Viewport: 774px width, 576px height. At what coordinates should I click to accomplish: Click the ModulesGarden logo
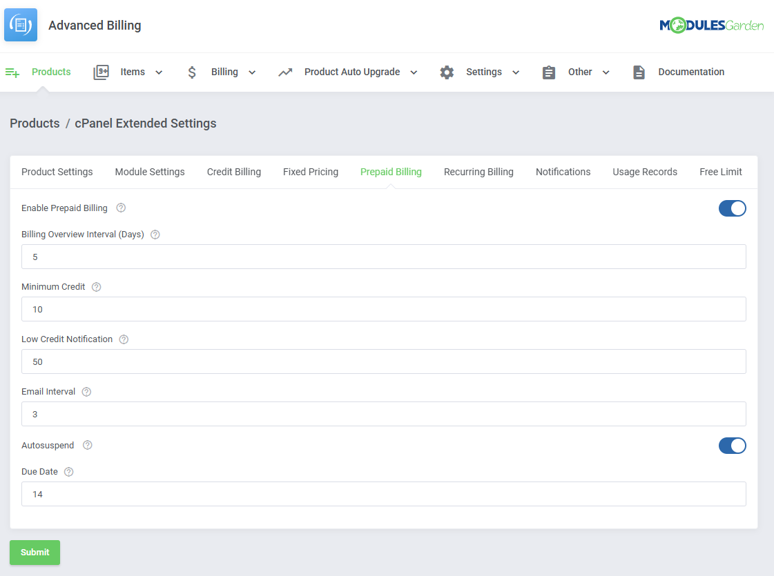(711, 25)
